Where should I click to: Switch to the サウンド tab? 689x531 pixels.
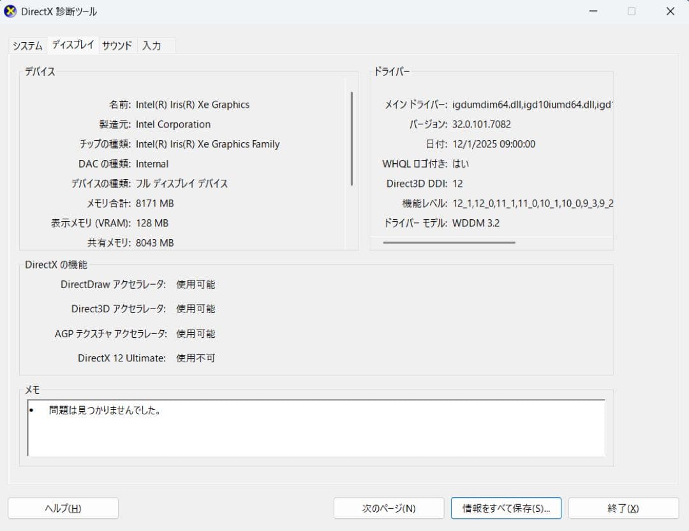coord(116,45)
